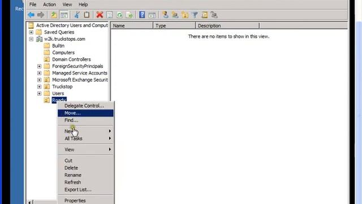
Task: Click the Create new user toolbar icon
Action: 165,15
